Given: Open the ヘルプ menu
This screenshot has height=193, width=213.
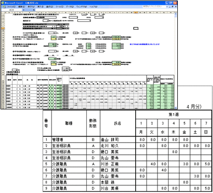Looking at the screenshot, I should [93, 6].
